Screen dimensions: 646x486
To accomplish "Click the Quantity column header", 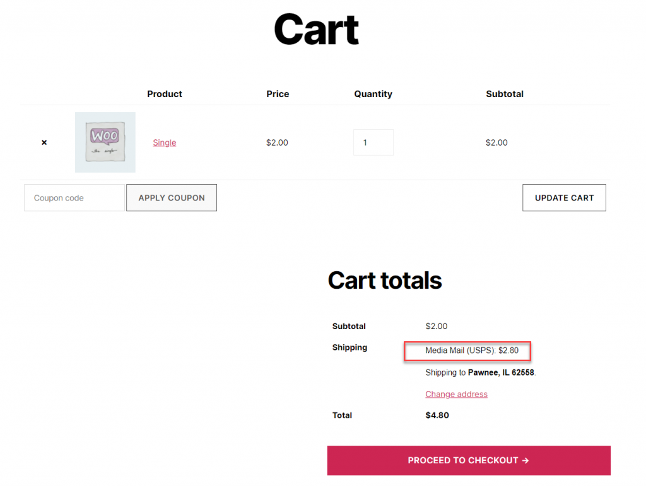I will (x=373, y=94).
